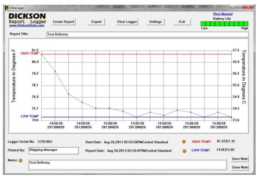Click the 76.9 Fahrenheit axis value
Viewport: 257px width, 179px height.
35,97
